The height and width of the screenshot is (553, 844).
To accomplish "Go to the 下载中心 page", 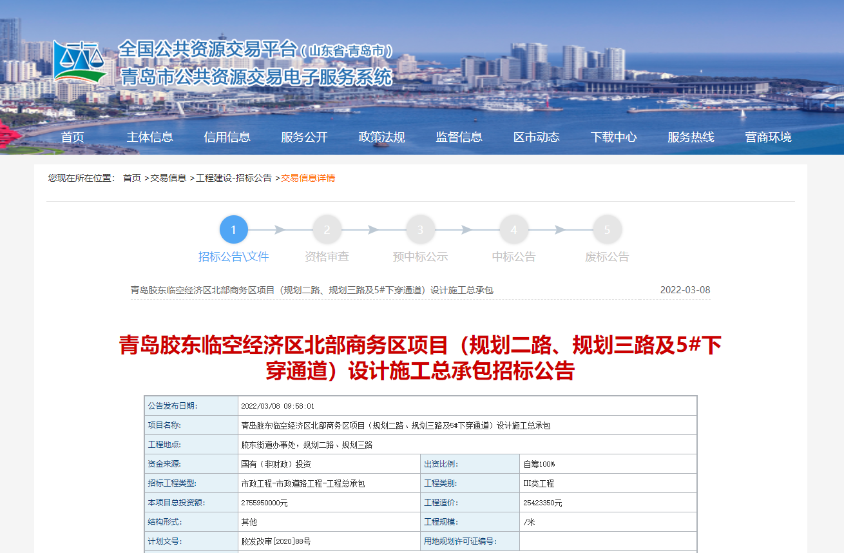I will click(x=614, y=137).
